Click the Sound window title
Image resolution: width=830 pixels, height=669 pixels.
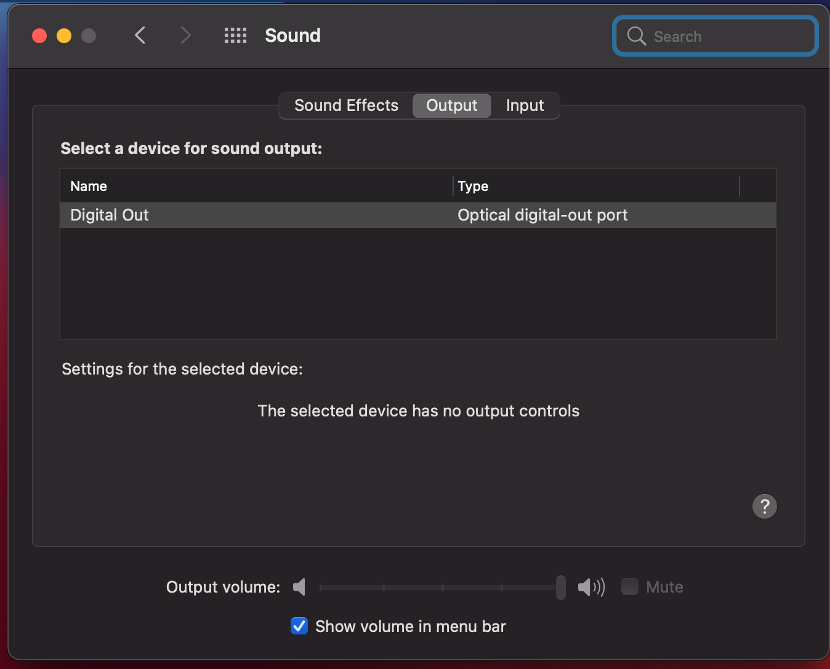(x=292, y=35)
